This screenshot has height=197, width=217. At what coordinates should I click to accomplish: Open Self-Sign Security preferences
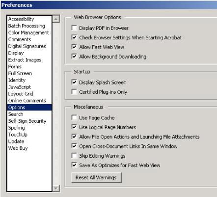coord(27,121)
